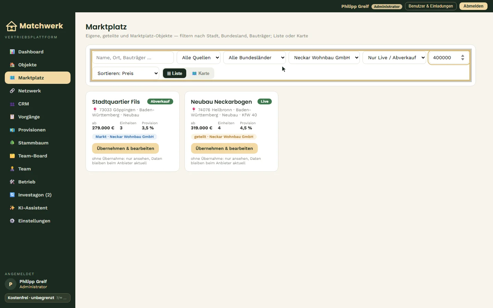The image size is (493, 308).
Task: Open the Sortieren: Preis dropdown
Action: [126, 73]
